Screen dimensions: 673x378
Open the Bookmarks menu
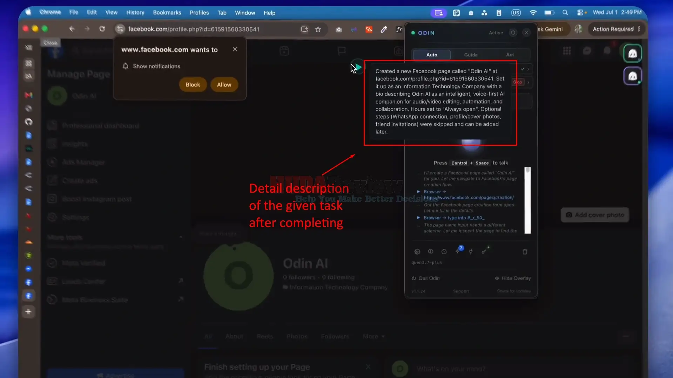pos(167,13)
